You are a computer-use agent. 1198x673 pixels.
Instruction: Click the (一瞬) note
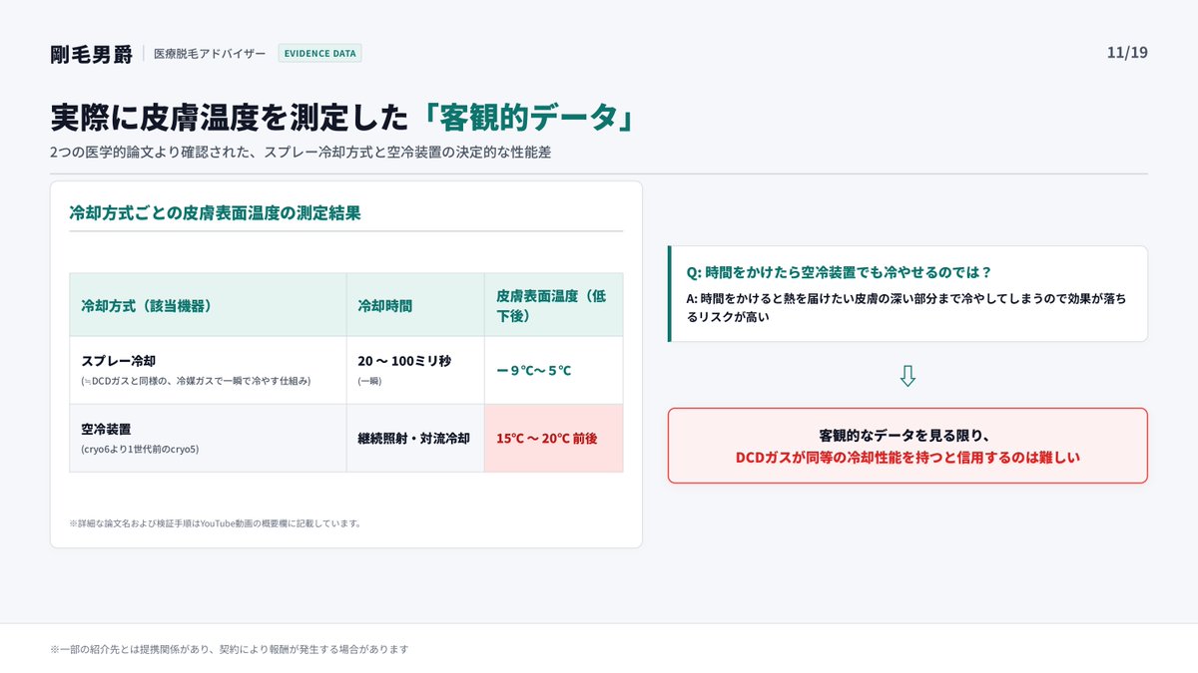coord(368,381)
